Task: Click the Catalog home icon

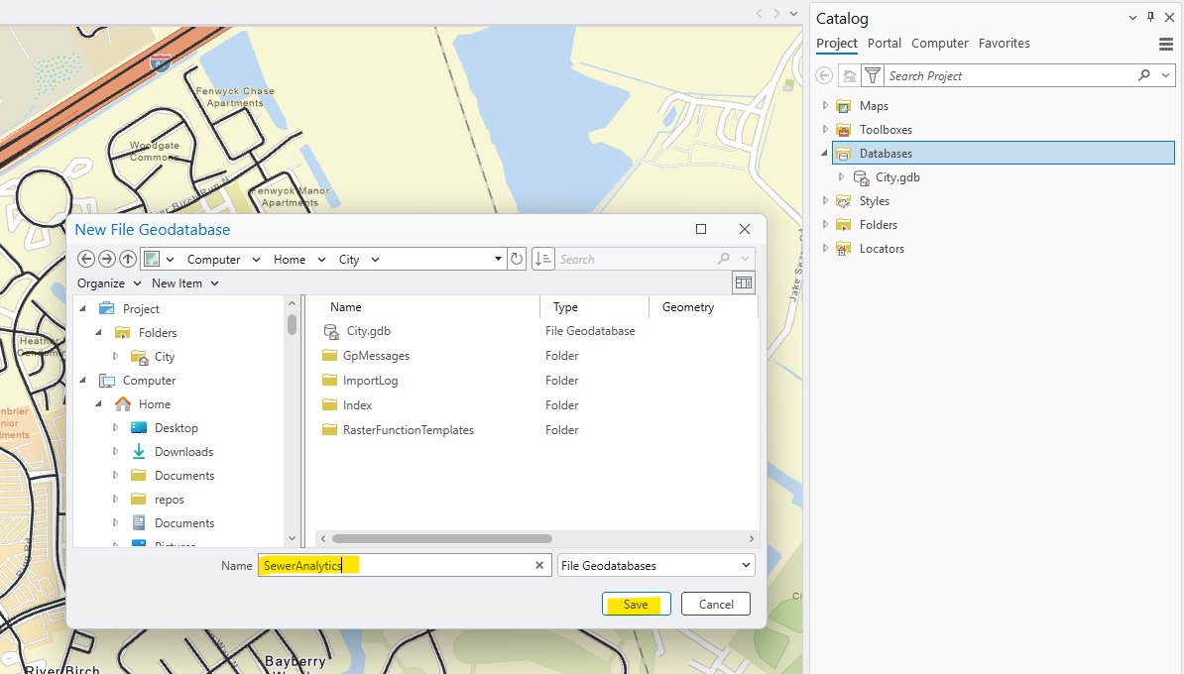Action: (850, 75)
